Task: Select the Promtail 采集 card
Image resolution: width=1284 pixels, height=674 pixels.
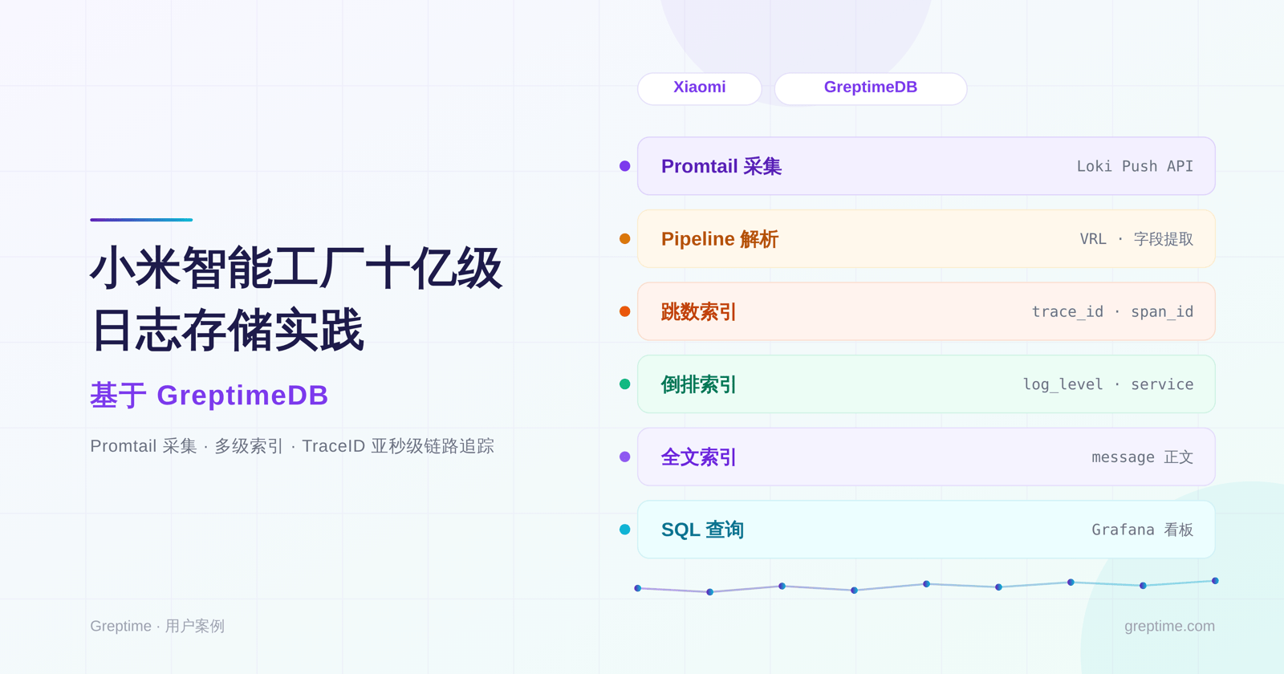Action: (x=926, y=166)
